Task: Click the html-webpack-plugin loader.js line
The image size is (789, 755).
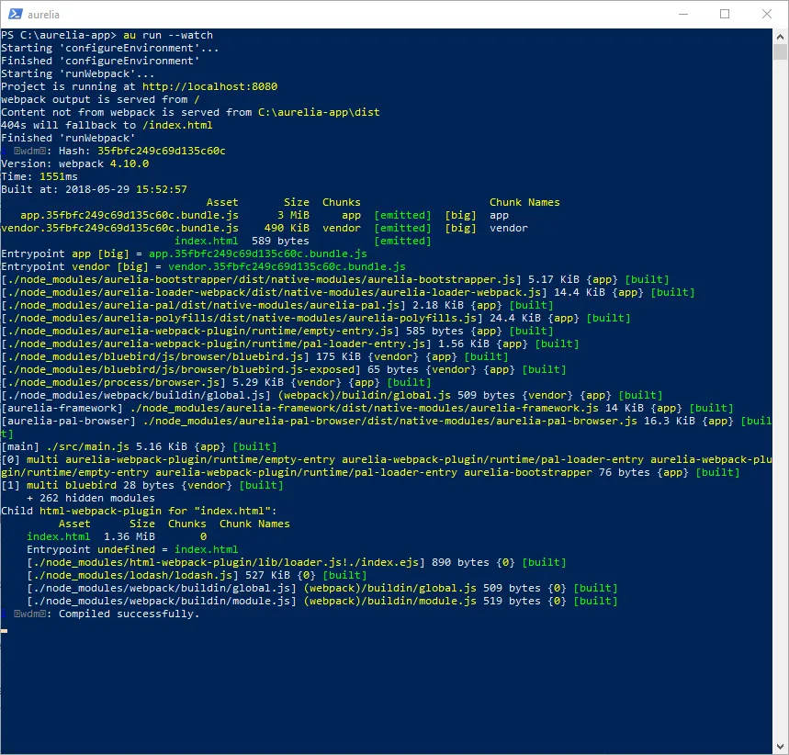Action: point(297,563)
